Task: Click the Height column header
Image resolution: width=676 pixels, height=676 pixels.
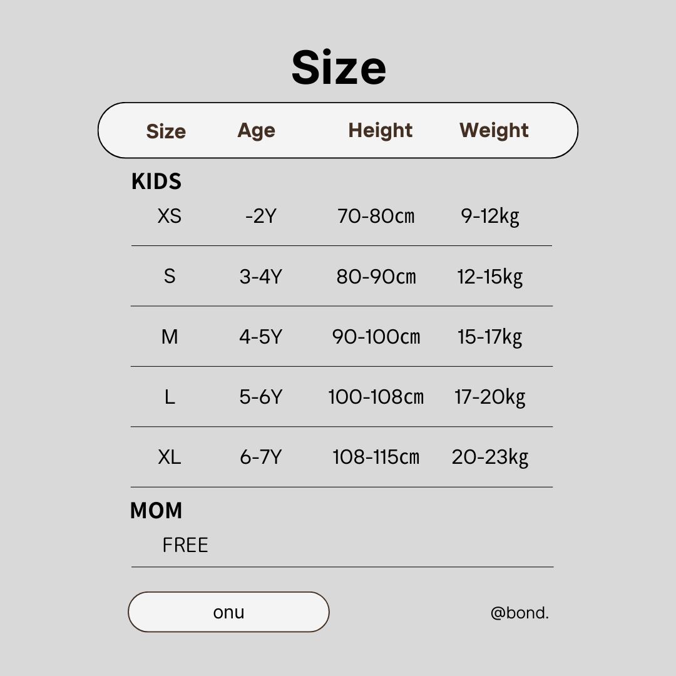Action: click(380, 130)
